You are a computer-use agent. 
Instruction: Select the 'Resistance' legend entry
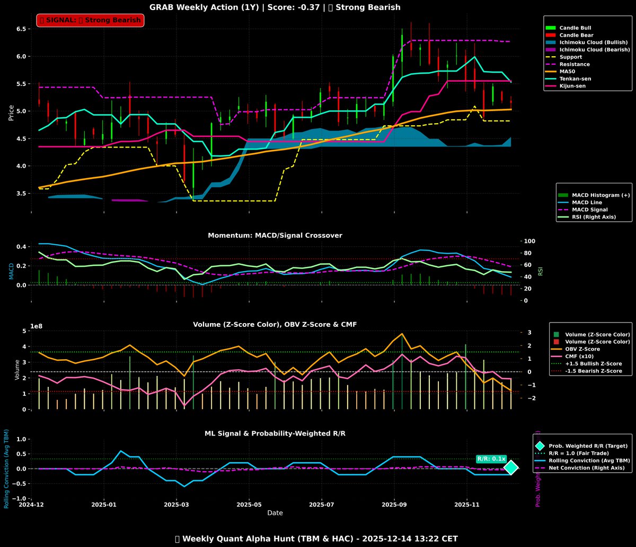568,64
